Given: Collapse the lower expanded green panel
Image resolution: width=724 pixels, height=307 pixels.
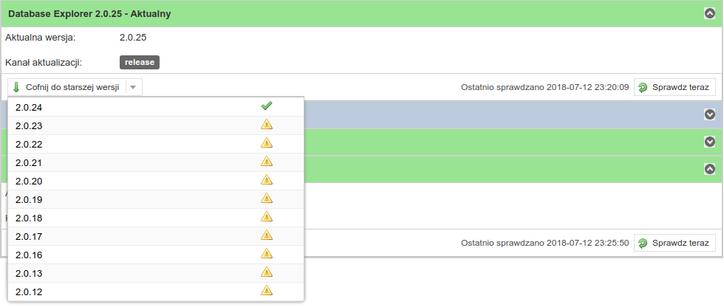Looking at the screenshot, I should 710,169.
